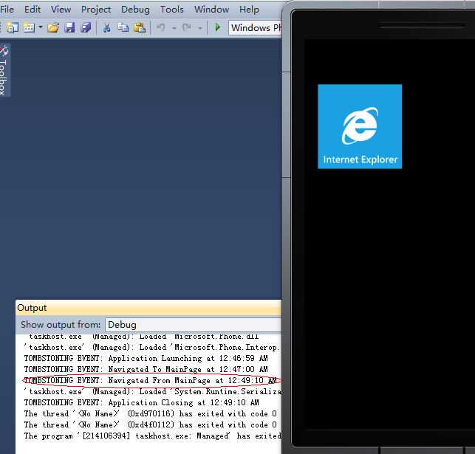Viewport: 475px width, 454px height.
Task: Click the Cut scissors icon
Action: [106, 27]
